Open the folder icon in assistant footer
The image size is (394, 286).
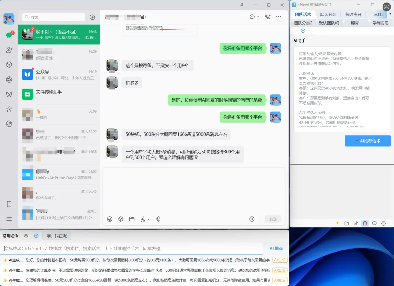[x=347, y=223]
